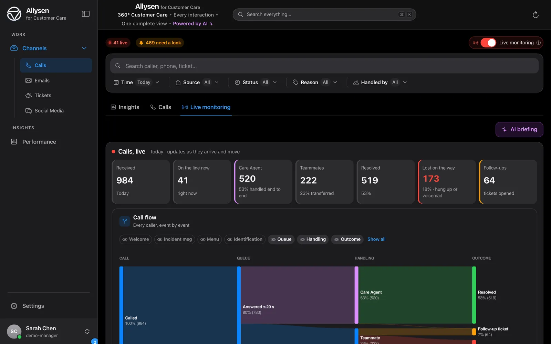This screenshot has height=344, width=551.
Task: Hide the Queue stage
Action: (x=281, y=239)
